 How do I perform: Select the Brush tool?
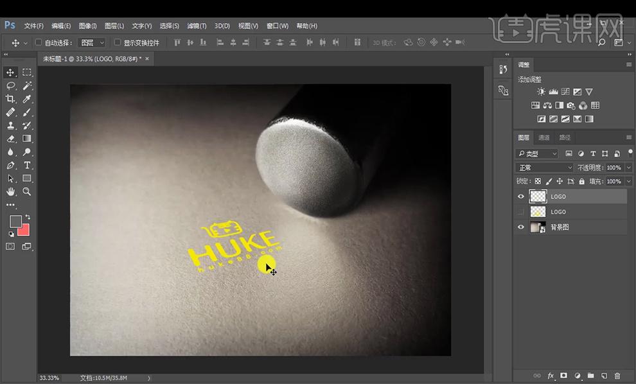(x=27, y=112)
